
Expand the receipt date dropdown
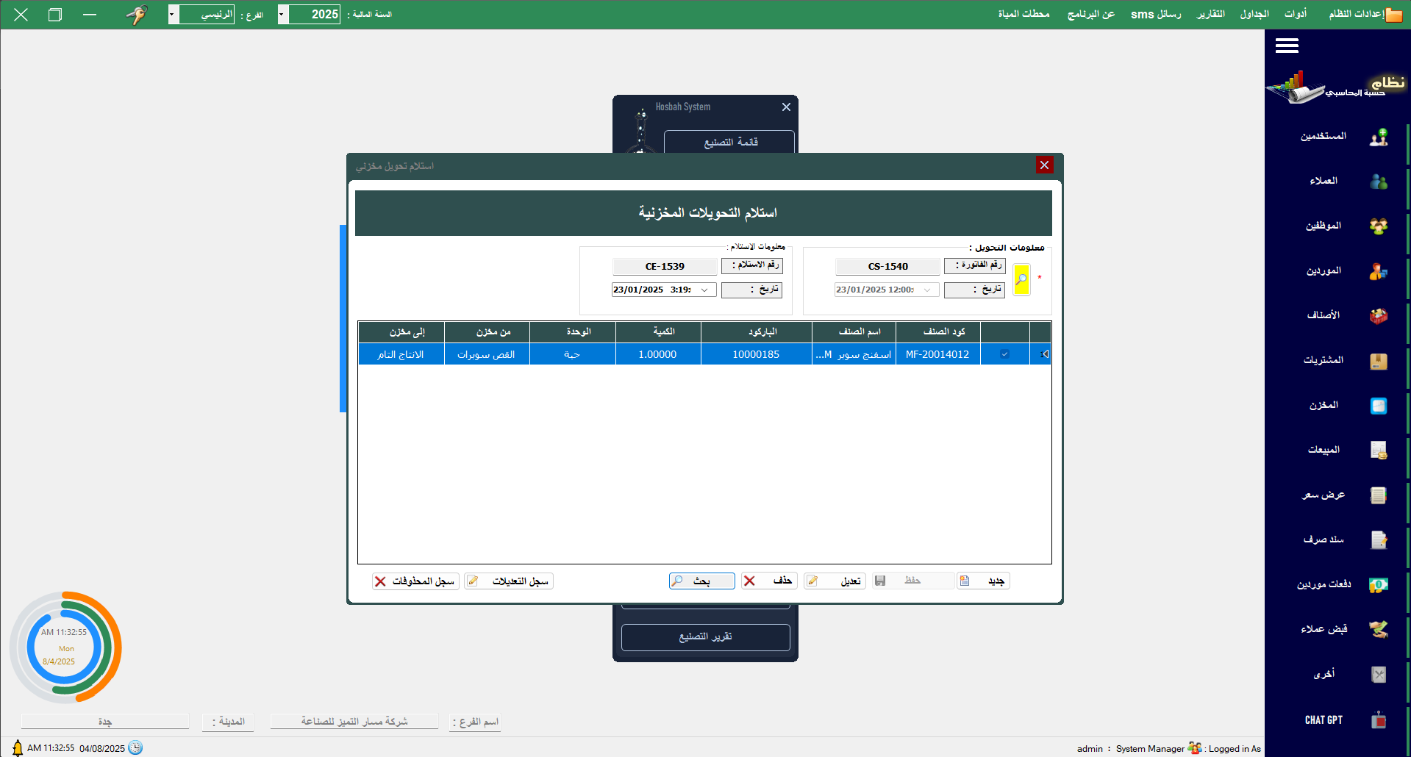pyautogui.click(x=704, y=290)
